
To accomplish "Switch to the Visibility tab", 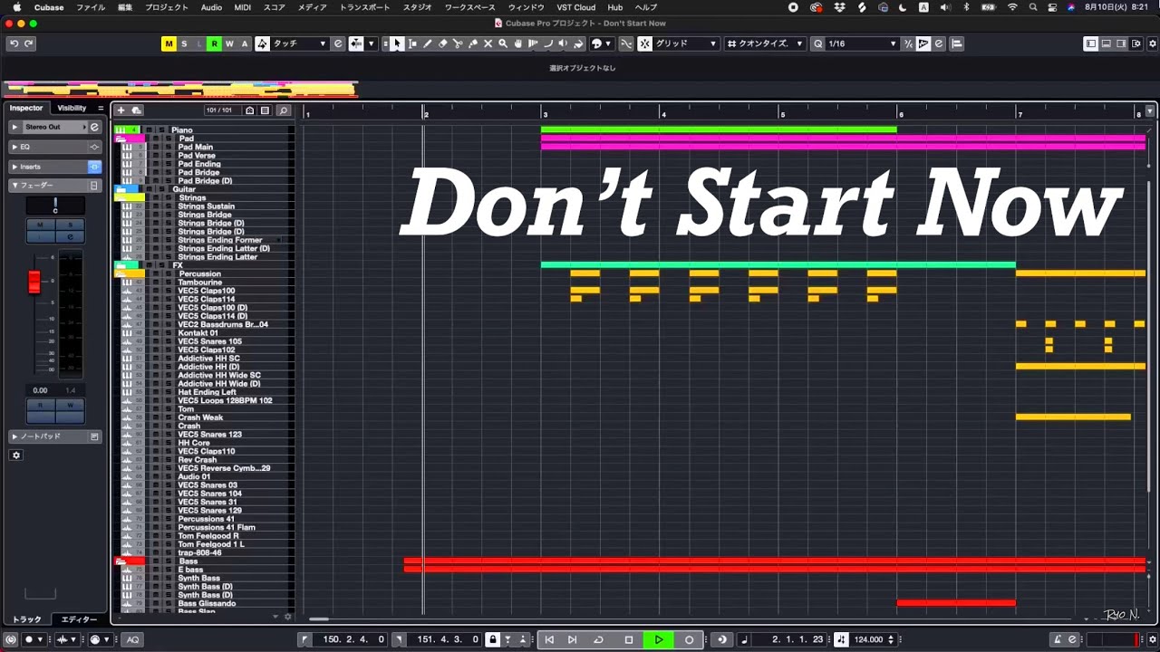I will (x=72, y=108).
